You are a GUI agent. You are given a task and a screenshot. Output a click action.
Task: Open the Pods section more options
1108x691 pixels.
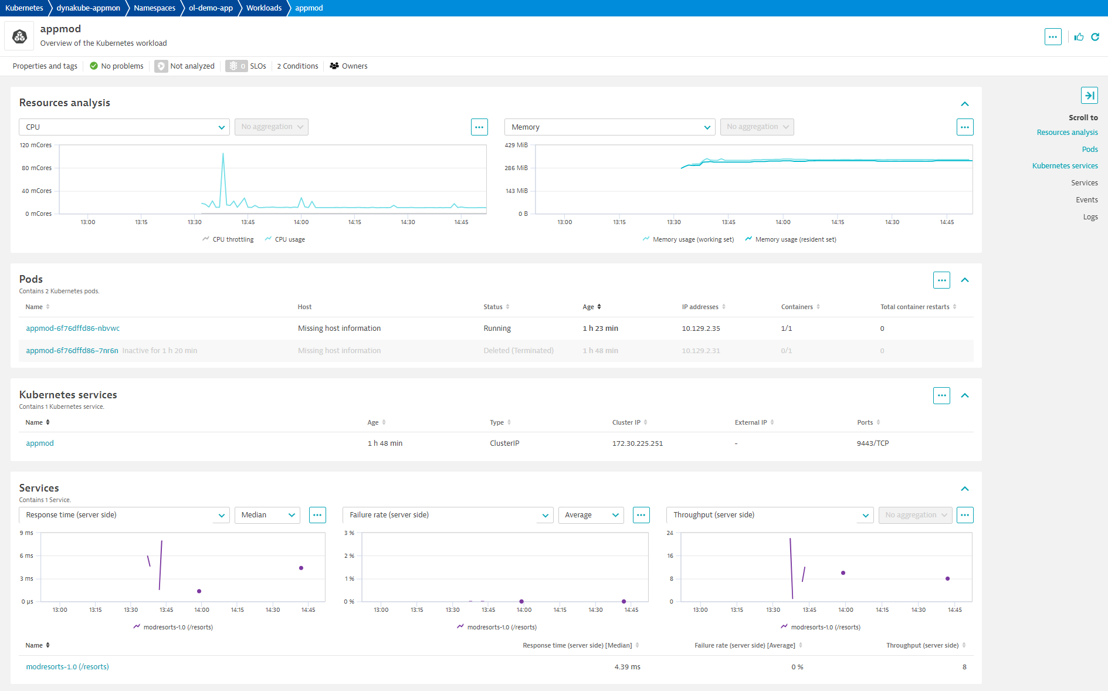click(x=941, y=280)
